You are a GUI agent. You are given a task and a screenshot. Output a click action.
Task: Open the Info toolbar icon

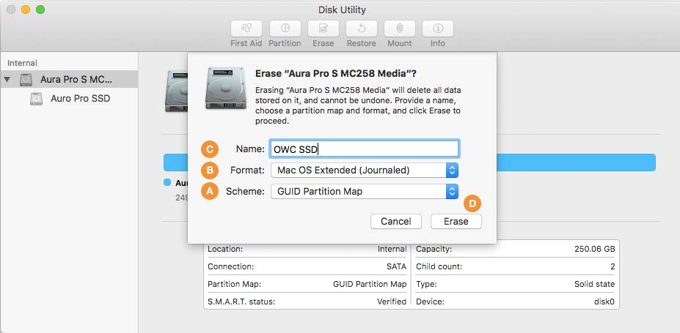tap(438, 29)
